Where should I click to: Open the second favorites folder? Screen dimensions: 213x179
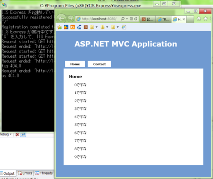[x=103, y=27]
